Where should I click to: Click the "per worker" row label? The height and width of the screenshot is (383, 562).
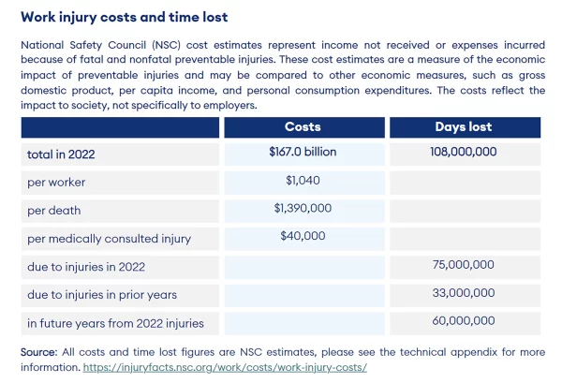(55, 182)
